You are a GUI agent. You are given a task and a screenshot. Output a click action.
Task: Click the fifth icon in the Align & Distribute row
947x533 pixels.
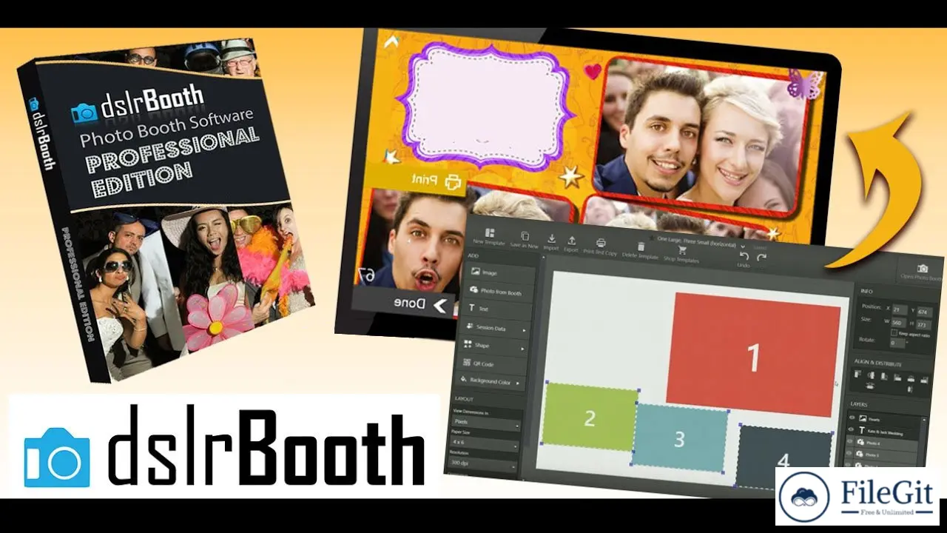(x=911, y=379)
